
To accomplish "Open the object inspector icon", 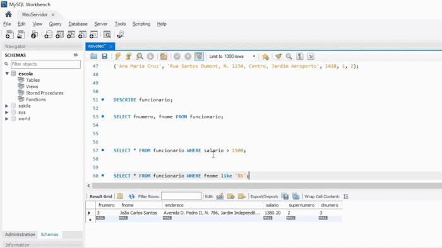I will [34, 35].
